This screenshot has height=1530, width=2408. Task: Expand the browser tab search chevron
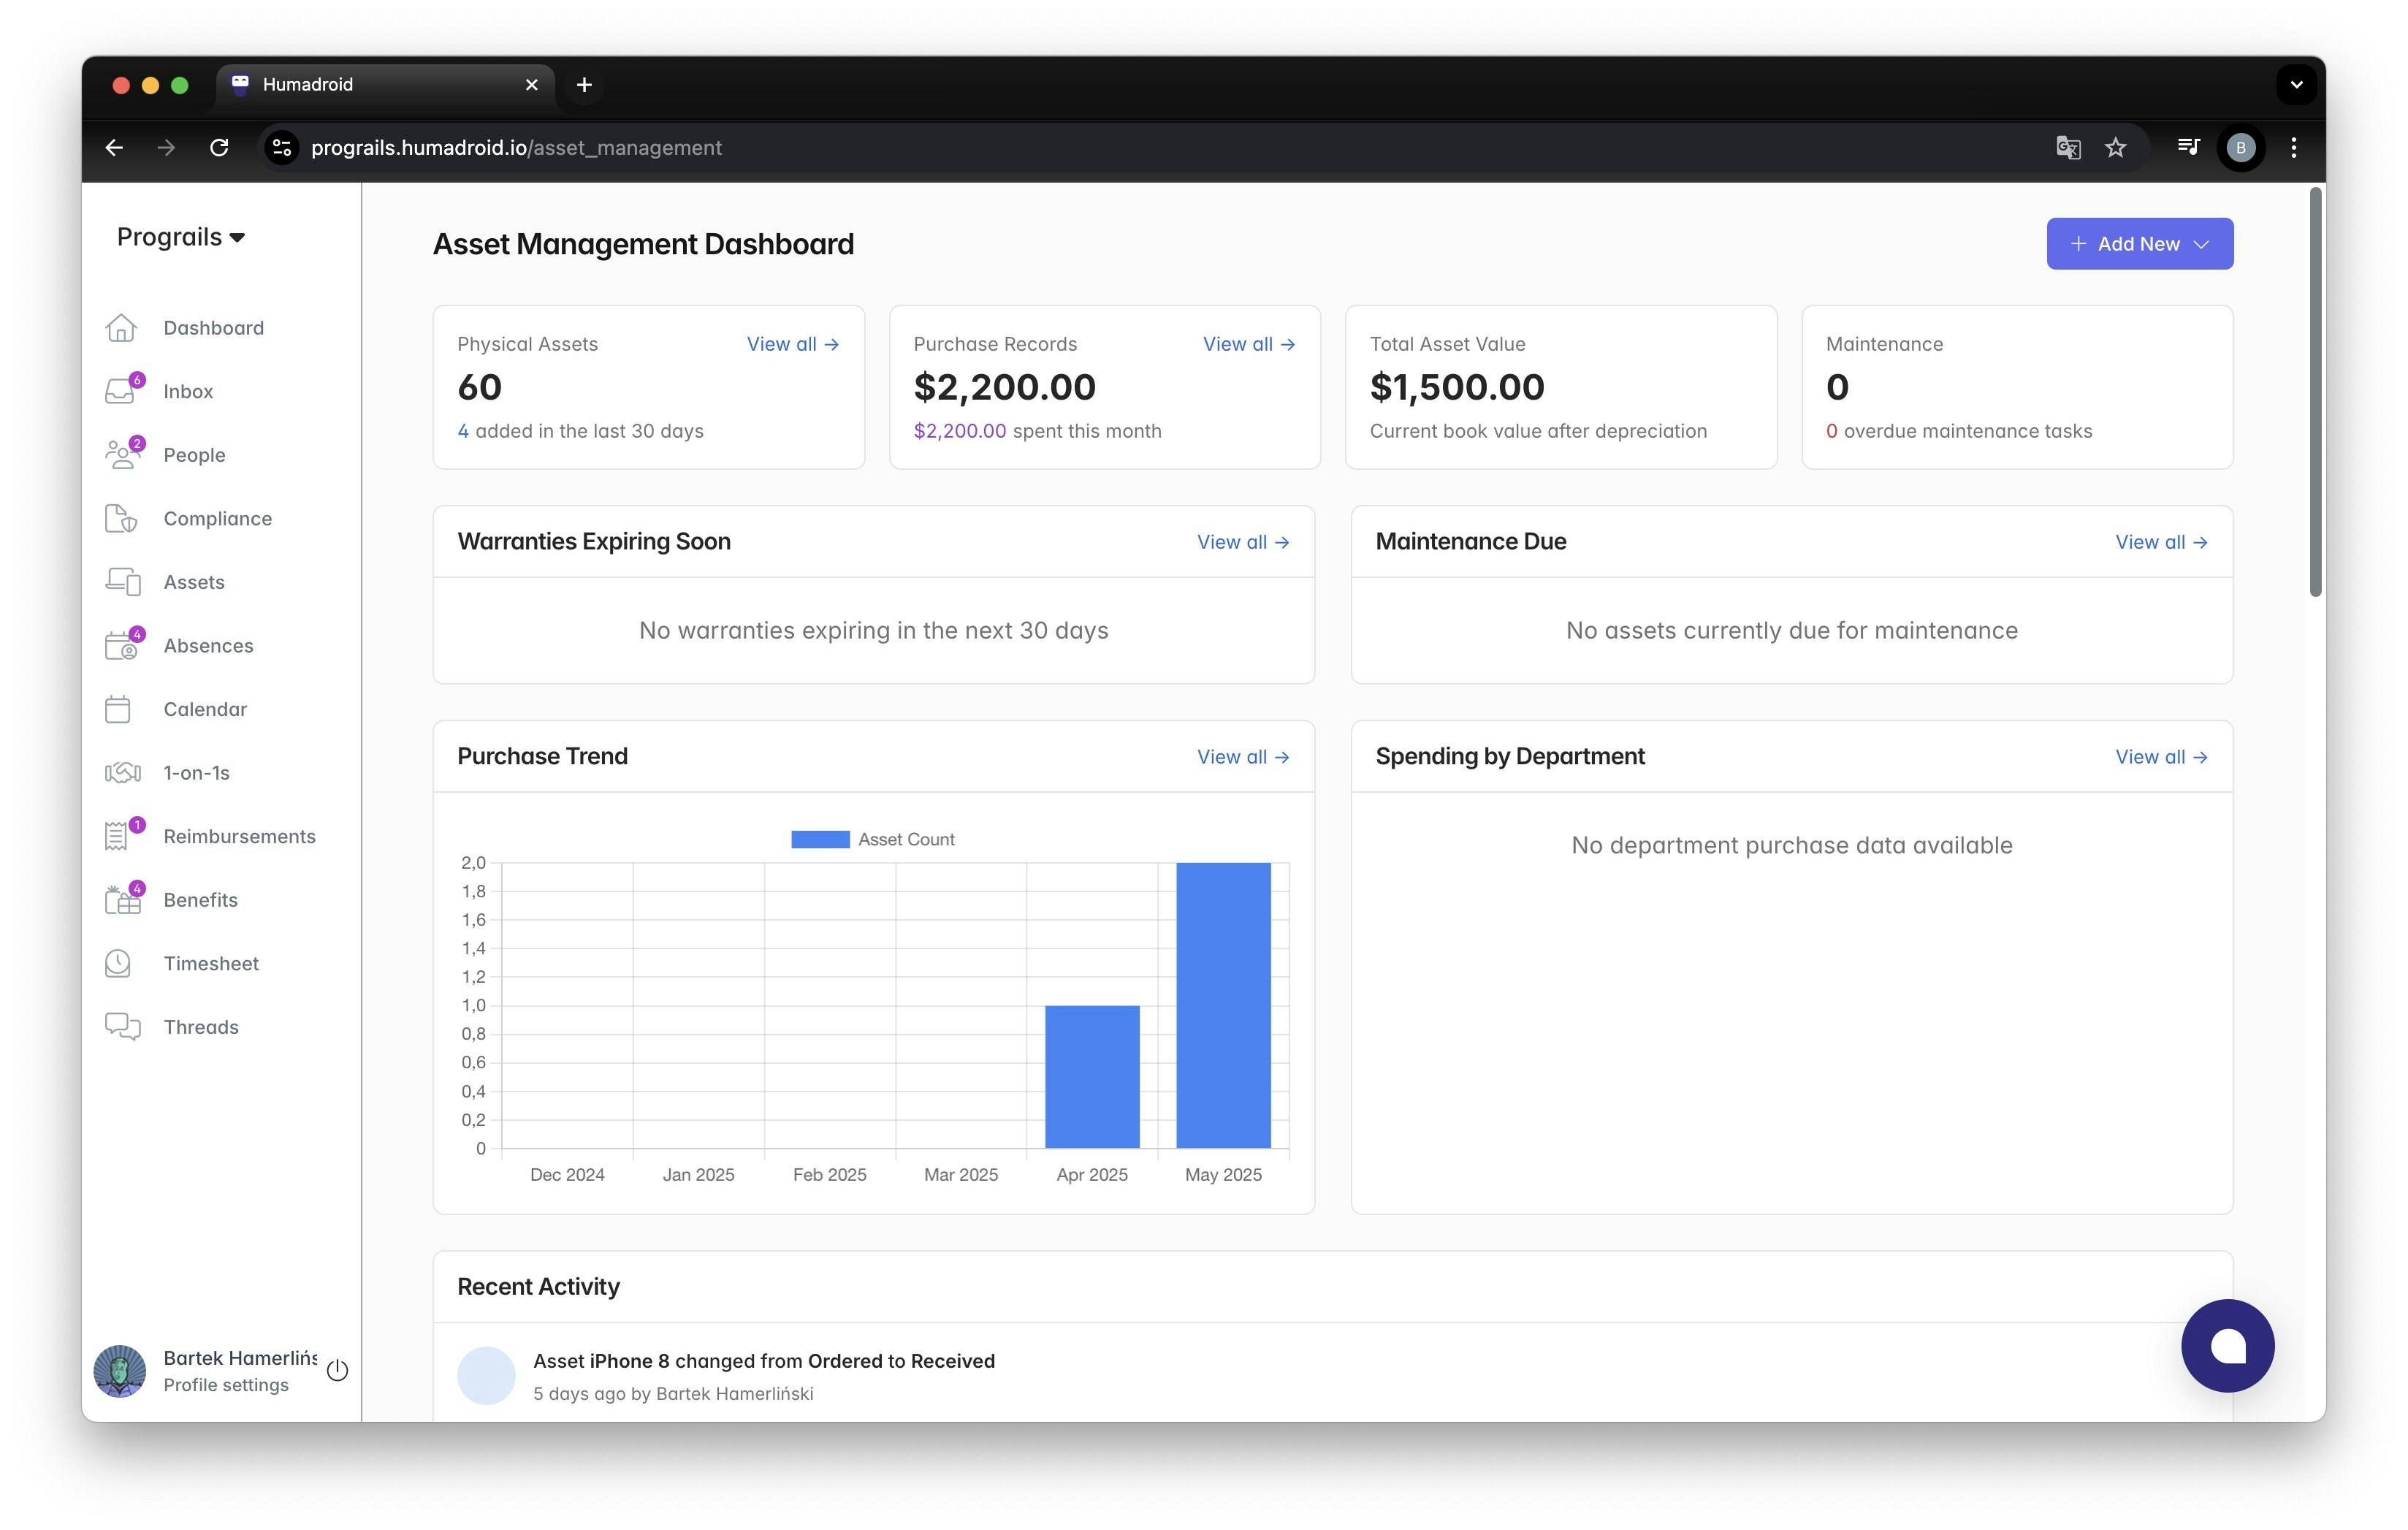(x=2296, y=85)
